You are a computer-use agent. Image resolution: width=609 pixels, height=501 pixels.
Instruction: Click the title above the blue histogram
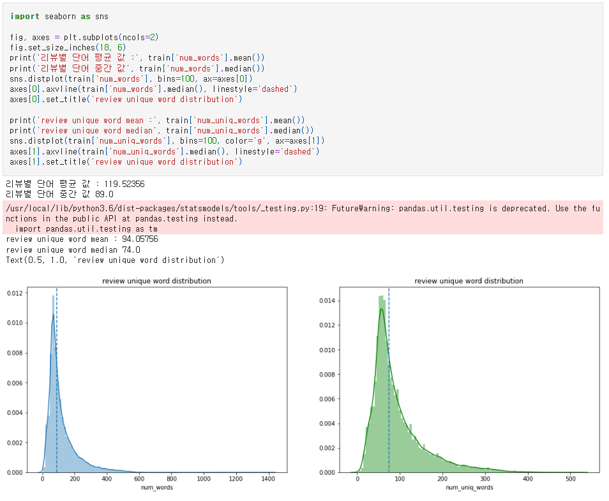point(156,281)
